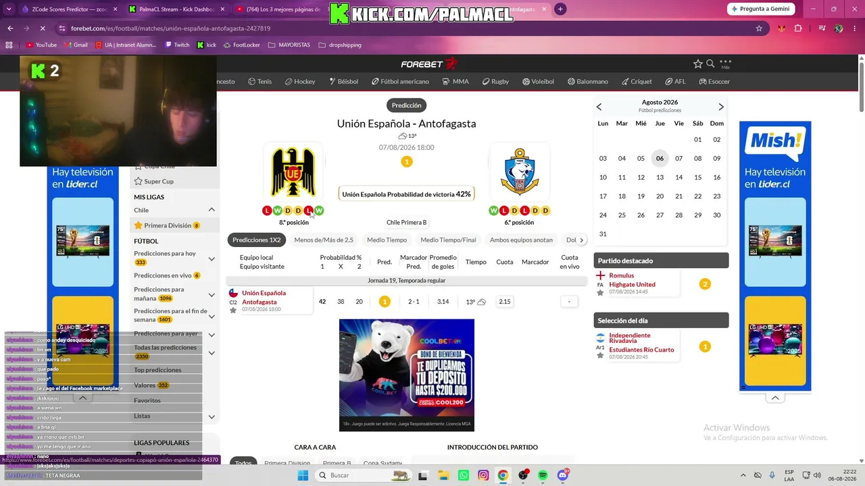Open the Windows Start menu
The width and height of the screenshot is (865, 486).
(303, 475)
